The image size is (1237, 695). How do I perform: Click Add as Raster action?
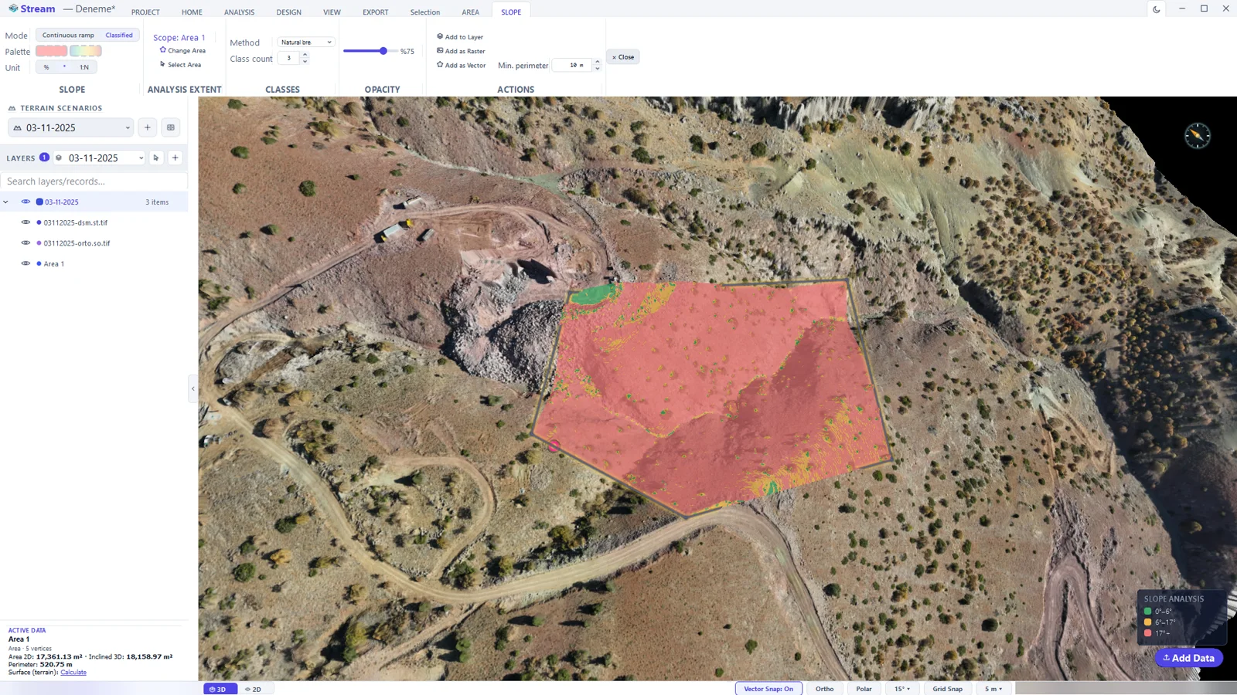click(x=461, y=51)
